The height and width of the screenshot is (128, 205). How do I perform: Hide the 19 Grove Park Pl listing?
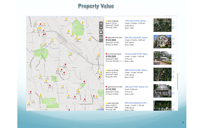[x=173, y=60]
